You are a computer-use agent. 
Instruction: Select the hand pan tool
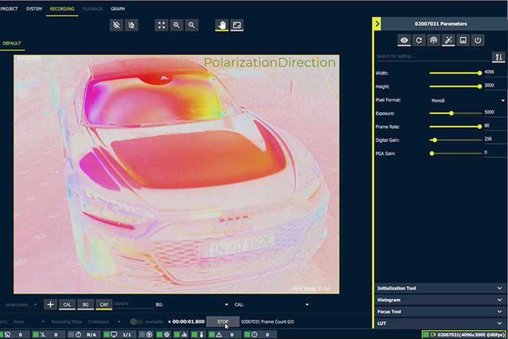tap(222, 25)
